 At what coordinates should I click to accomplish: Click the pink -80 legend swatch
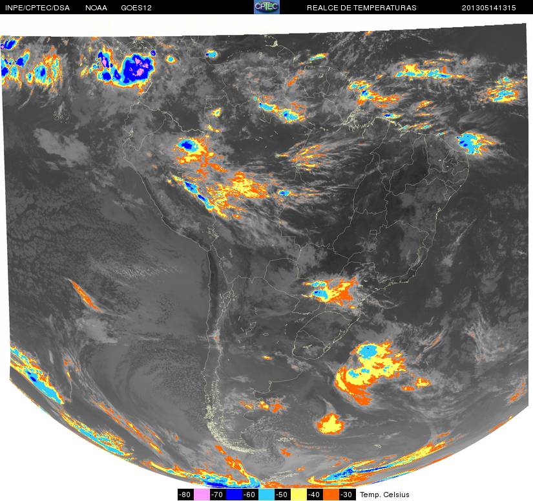point(201,495)
